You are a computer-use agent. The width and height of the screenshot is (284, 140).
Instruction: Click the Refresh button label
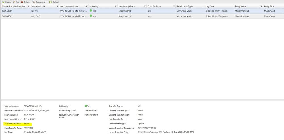click(56, 2)
